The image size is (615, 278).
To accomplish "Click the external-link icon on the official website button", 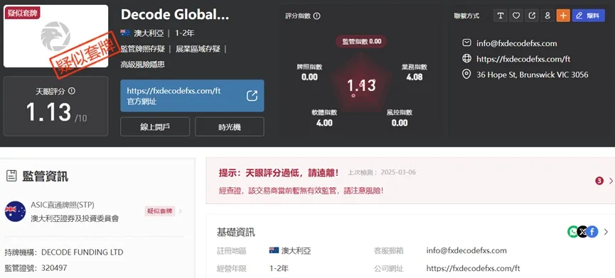I will pyautogui.click(x=252, y=96).
